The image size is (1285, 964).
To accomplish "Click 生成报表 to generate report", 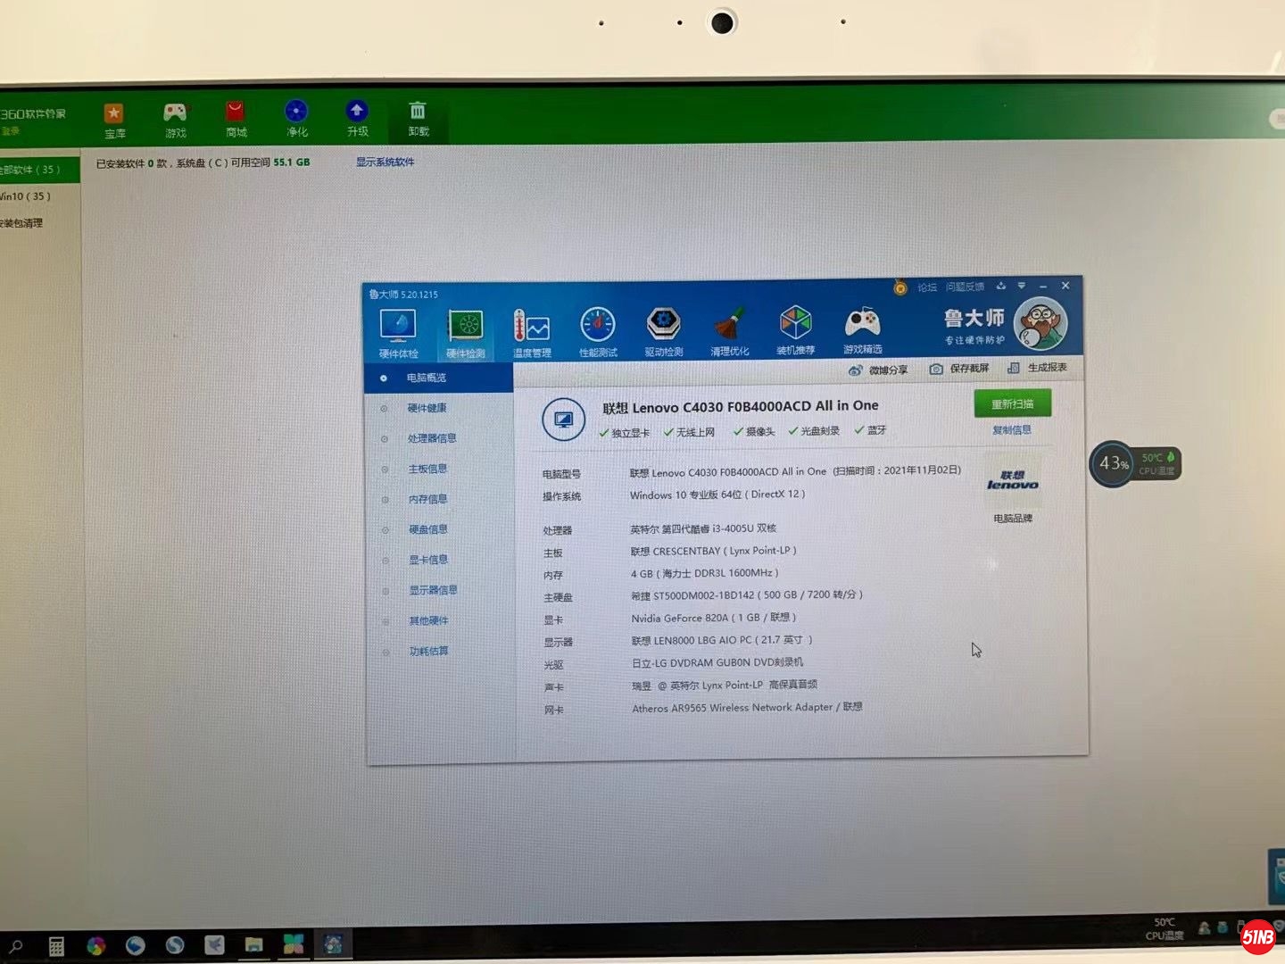I will click(x=1037, y=368).
